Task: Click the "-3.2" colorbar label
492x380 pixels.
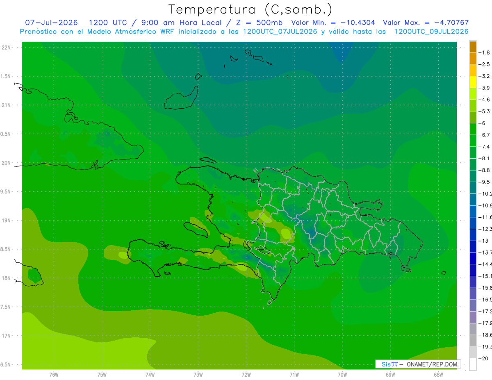Action: (x=484, y=76)
